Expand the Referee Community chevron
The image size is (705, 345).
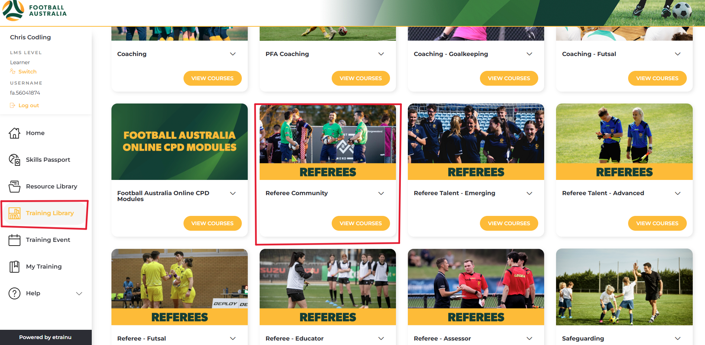click(381, 193)
